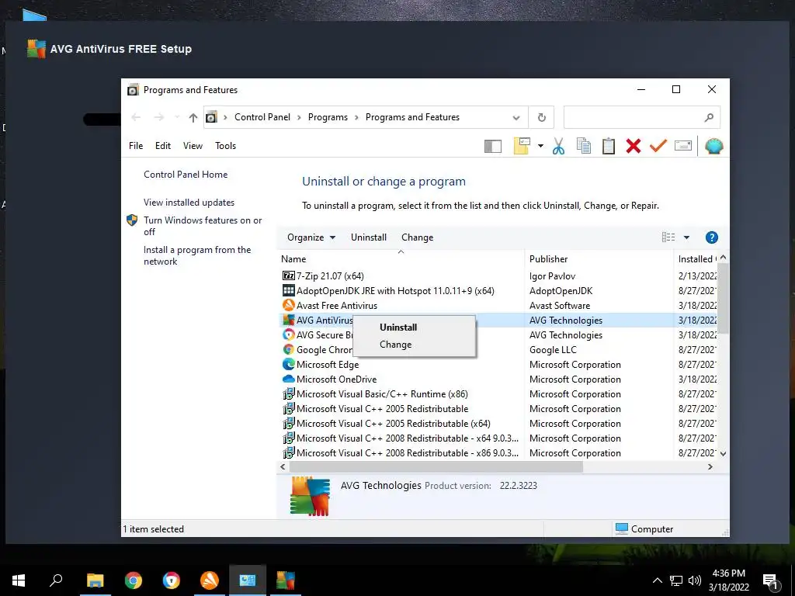Image resolution: width=795 pixels, height=596 pixels.
Task: Sort by the Name column header
Action: (x=293, y=259)
